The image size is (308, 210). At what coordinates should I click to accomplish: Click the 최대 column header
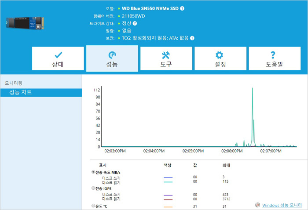pos(226,165)
